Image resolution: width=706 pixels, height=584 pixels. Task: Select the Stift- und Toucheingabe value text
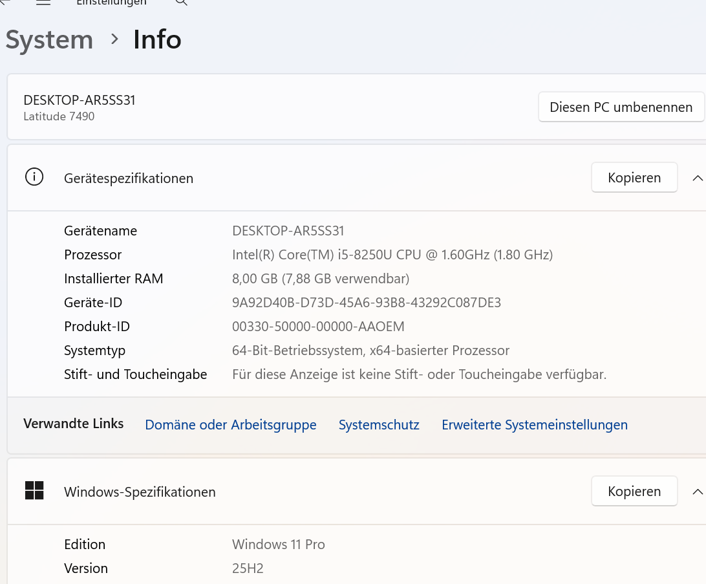pos(419,374)
